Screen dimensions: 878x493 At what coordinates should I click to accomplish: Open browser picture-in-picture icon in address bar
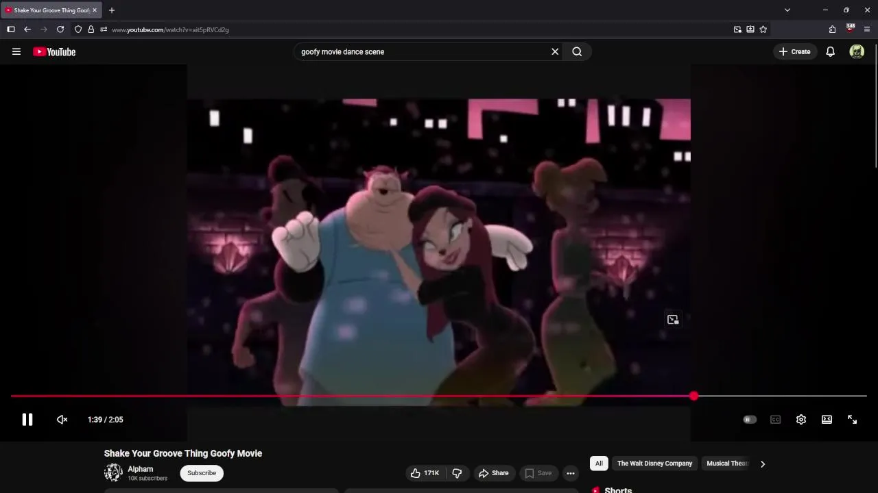click(737, 29)
